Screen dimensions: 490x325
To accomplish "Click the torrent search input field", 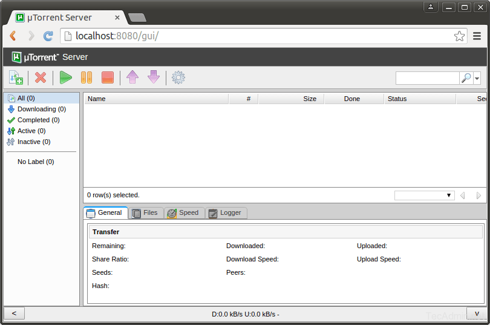I will (427, 78).
